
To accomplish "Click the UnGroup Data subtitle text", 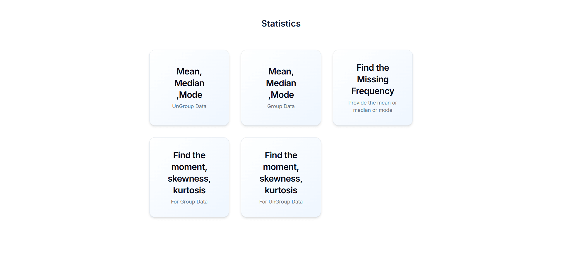I will pos(189,106).
